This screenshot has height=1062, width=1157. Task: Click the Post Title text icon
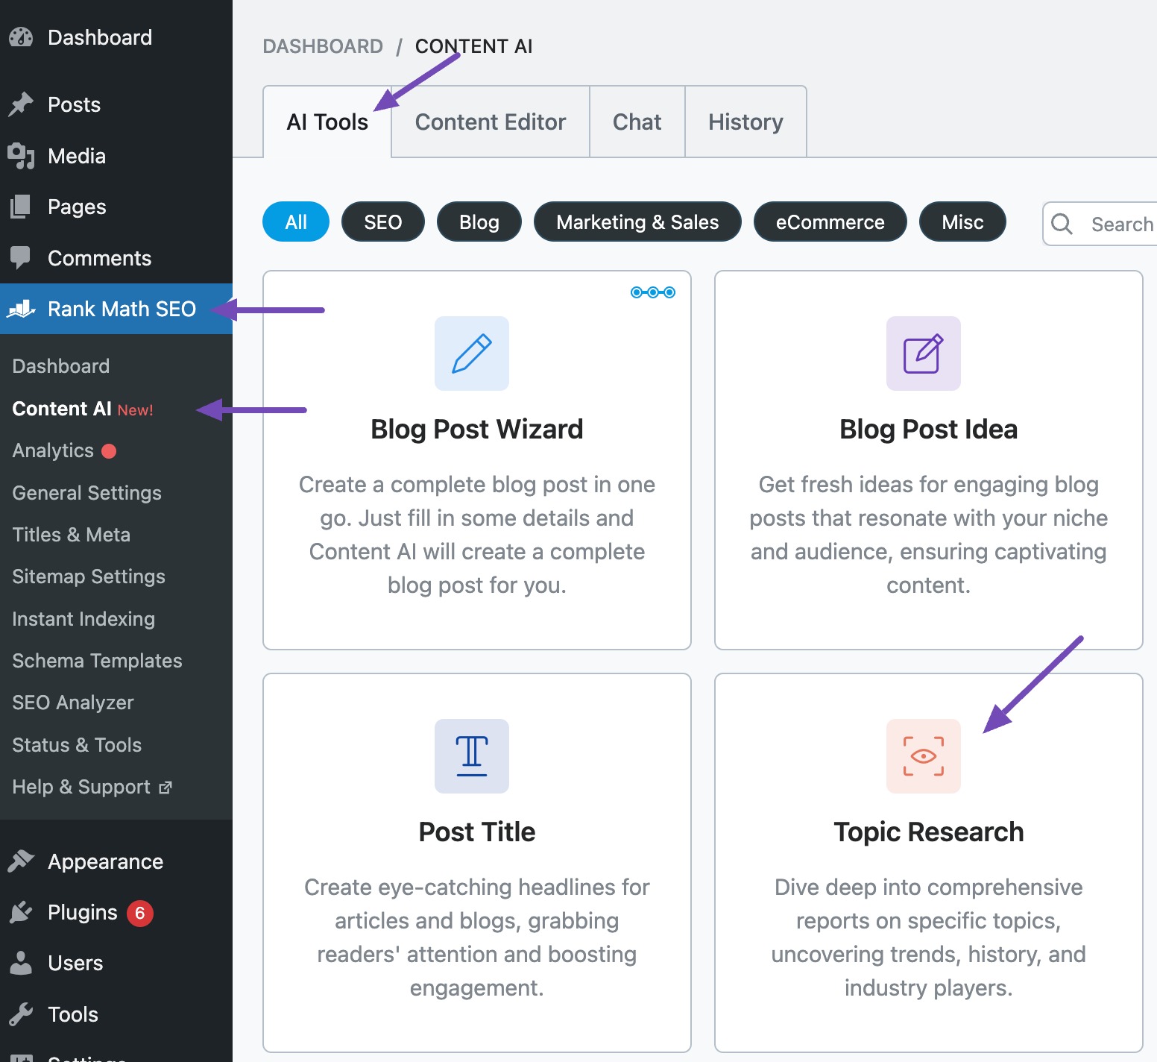(x=472, y=756)
